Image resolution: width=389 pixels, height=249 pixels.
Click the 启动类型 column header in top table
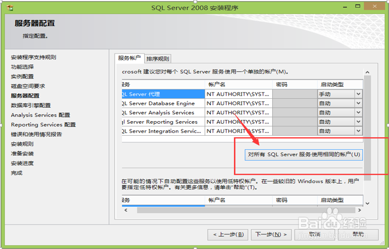pyautogui.click(x=340, y=85)
